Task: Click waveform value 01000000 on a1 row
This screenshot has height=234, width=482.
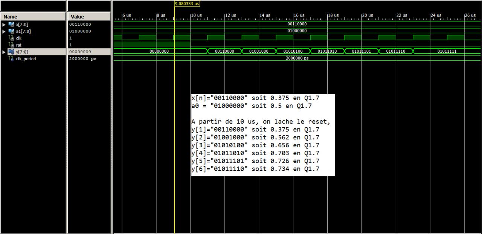Action: tap(297, 31)
